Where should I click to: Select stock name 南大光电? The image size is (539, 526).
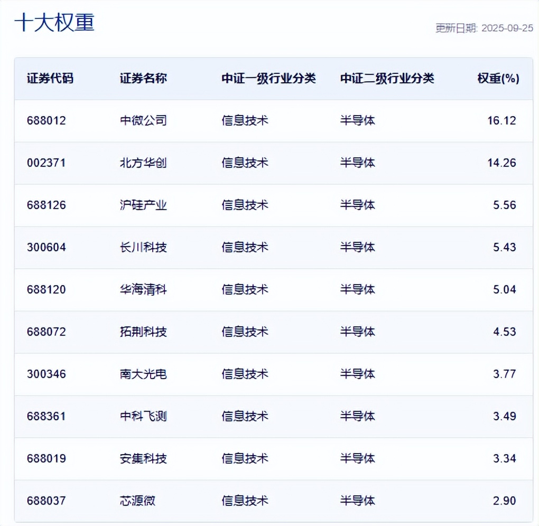(x=143, y=374)
